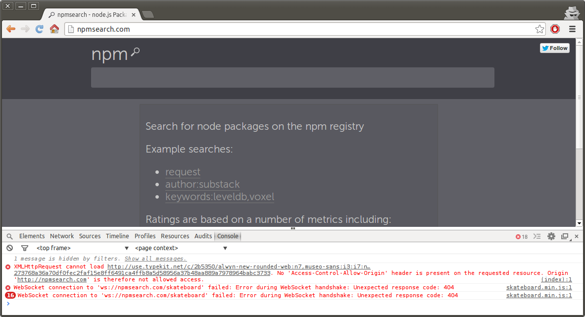Click the DevTools search magnifier icon

click(x=10, y=236)
